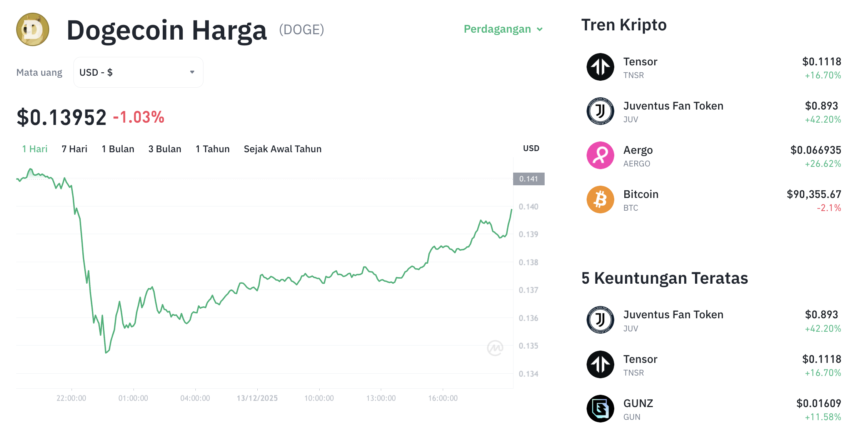Click the Dogecoin logo icon
Image resolution: width=847 pixels, height=429 pixels.
33,29
